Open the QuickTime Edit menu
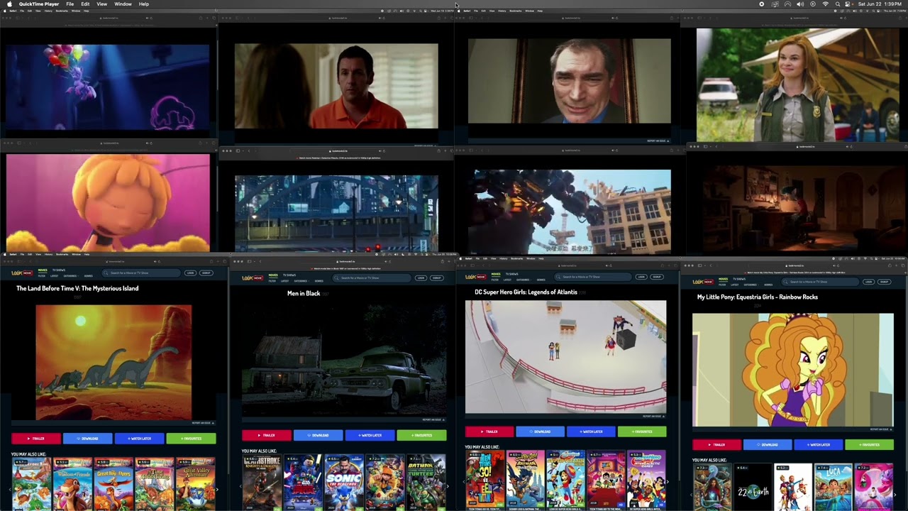The width and height of the screenshot is (908, 511). (x=85, y=4)
